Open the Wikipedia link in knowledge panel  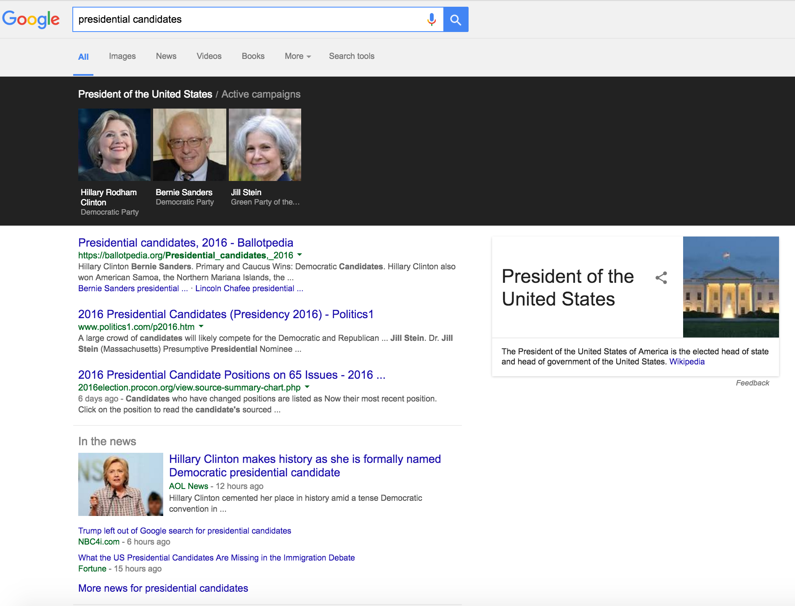(687, 361)
